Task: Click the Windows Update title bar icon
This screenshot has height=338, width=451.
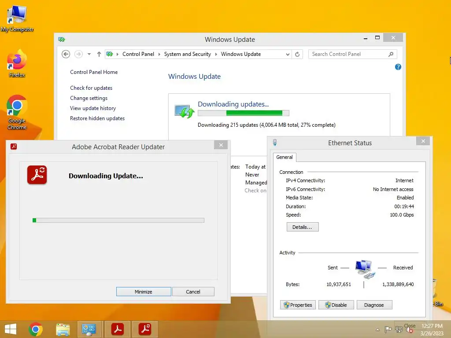Action: click(x=62, y=39)
